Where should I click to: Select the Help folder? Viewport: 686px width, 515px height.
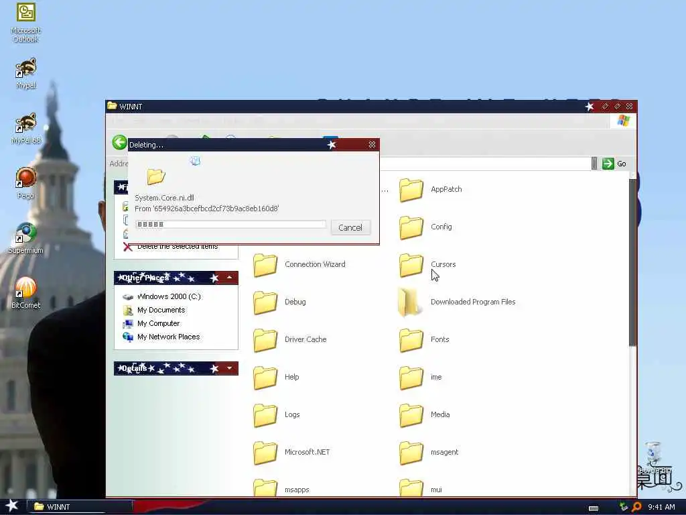coord(276,378)
